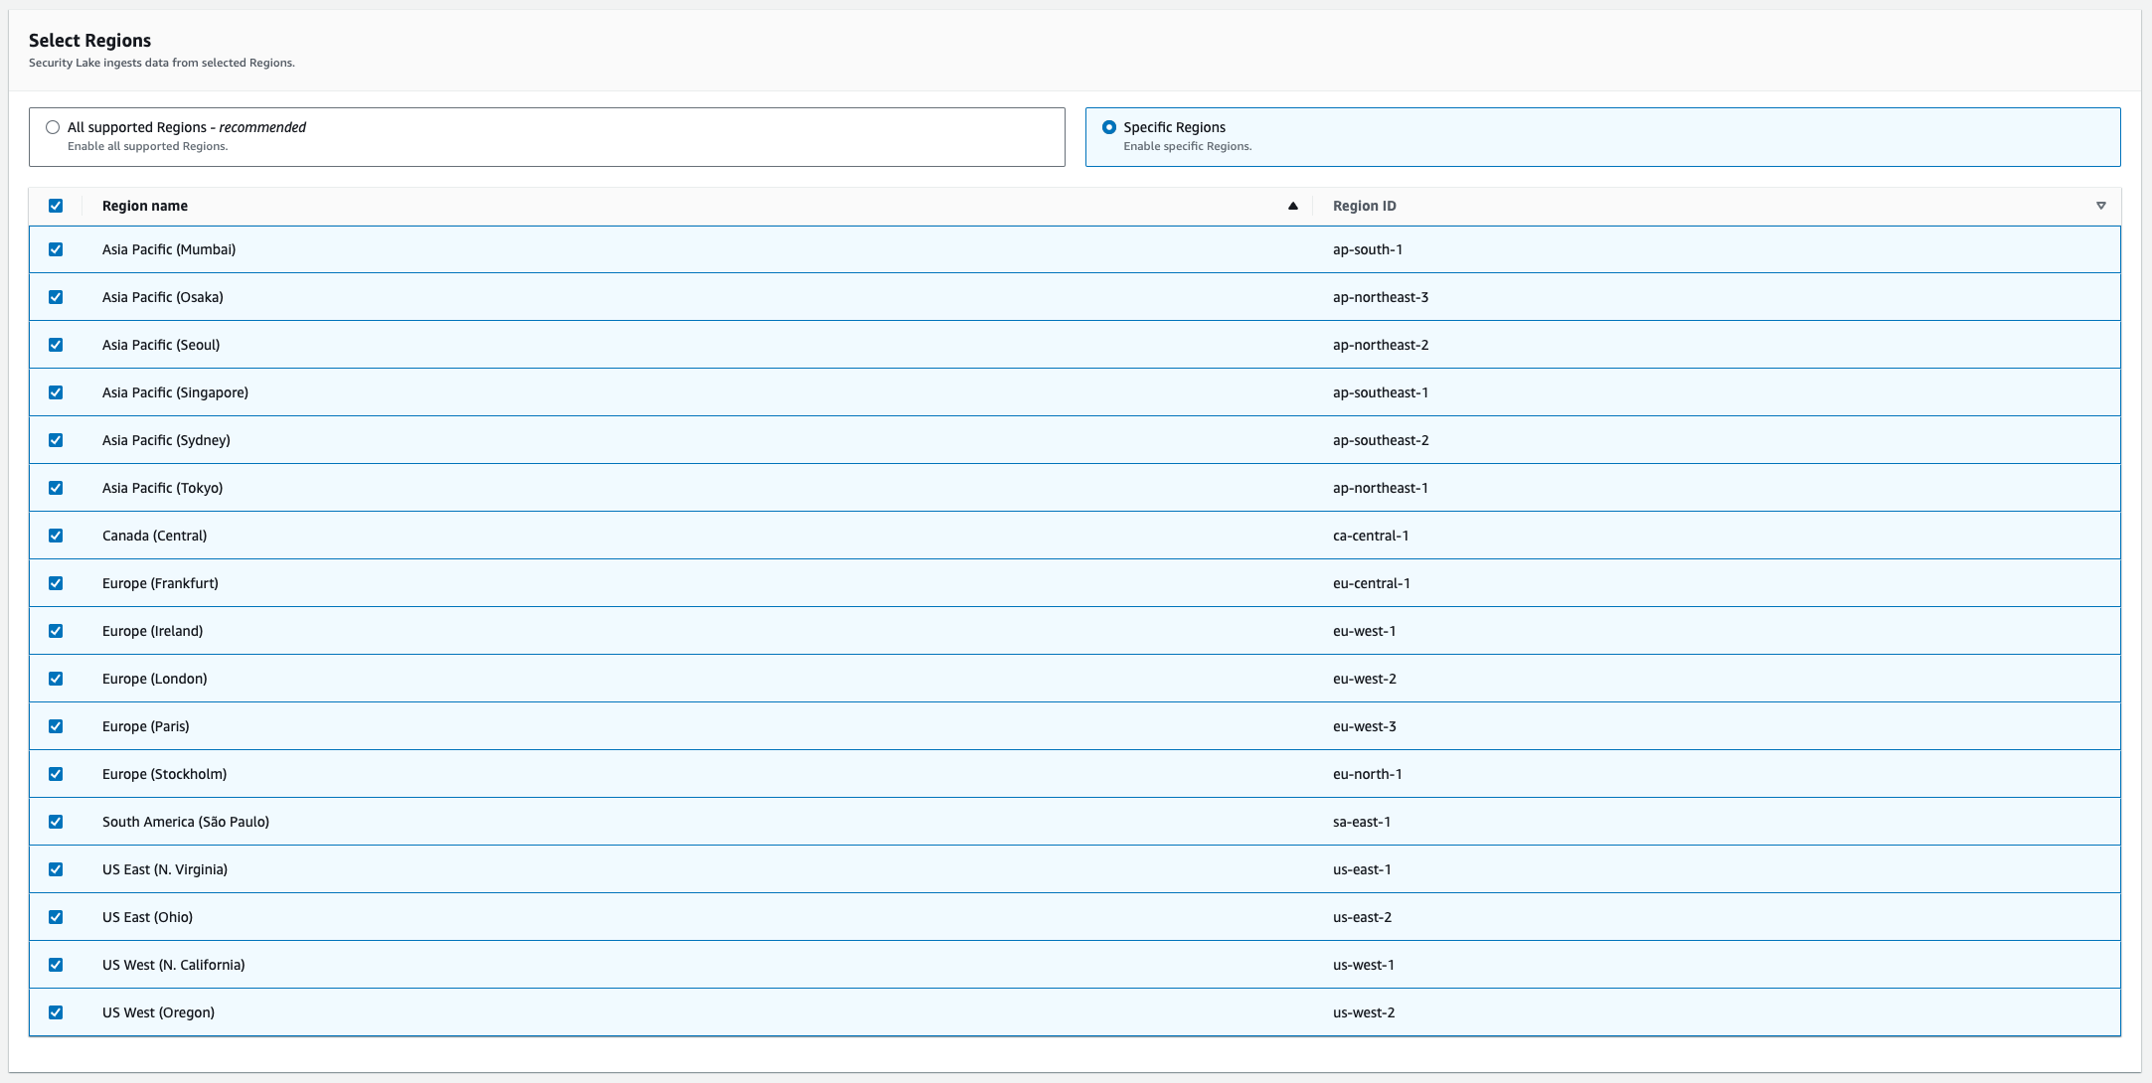Select the Specific Regions radio option

[1109, 127]
